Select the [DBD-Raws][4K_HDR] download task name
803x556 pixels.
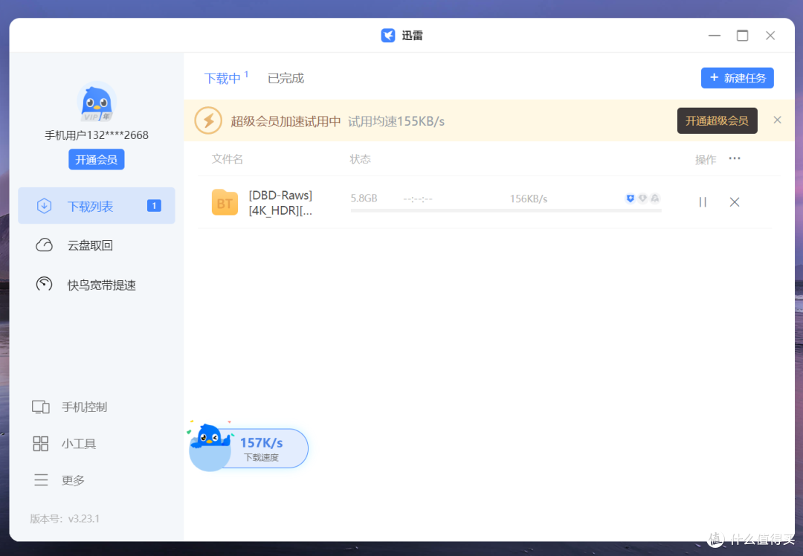[x=280, y=203]
